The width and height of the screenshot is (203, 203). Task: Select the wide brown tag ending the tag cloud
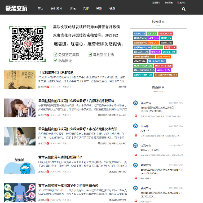click(166, 75)
